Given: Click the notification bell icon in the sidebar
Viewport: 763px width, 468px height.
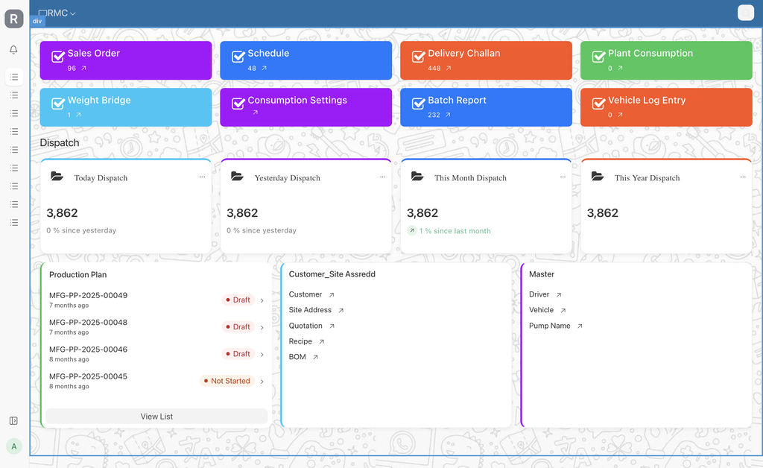Looking at the screenshot, I should pyautogui.click(x=13, y=49).
